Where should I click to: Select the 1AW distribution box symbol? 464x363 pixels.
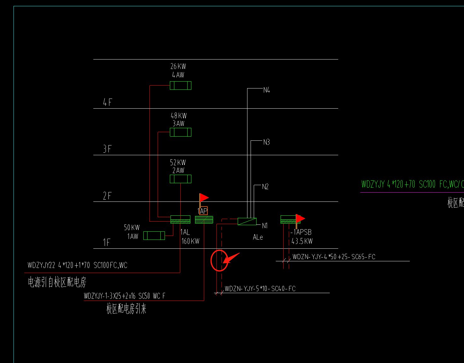coord(154,235)
